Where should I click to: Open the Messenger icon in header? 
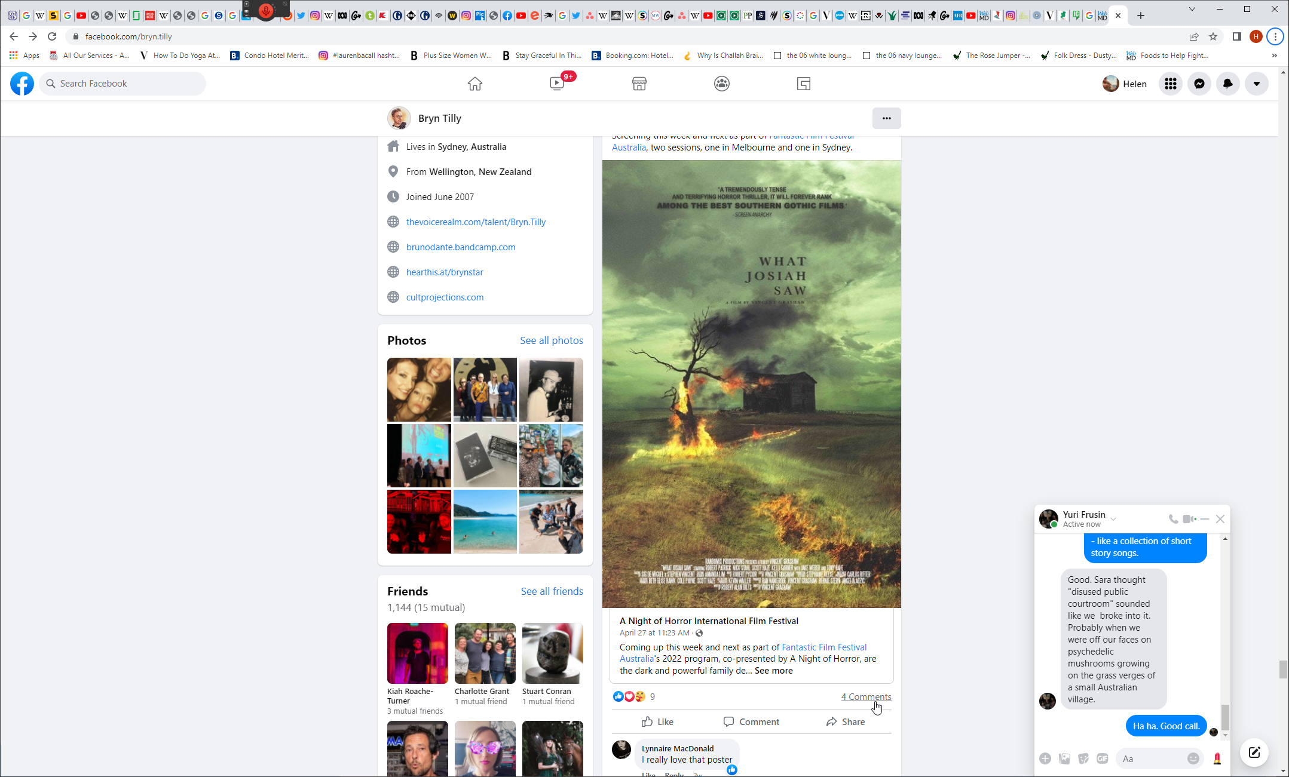pyautogui.click(x=1199, y=84)
